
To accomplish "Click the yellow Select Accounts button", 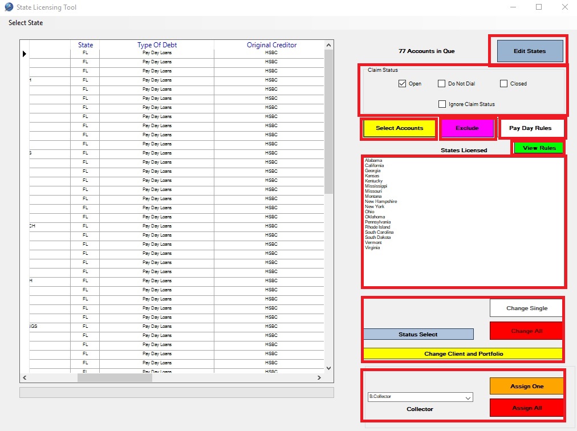I will 399,128.
